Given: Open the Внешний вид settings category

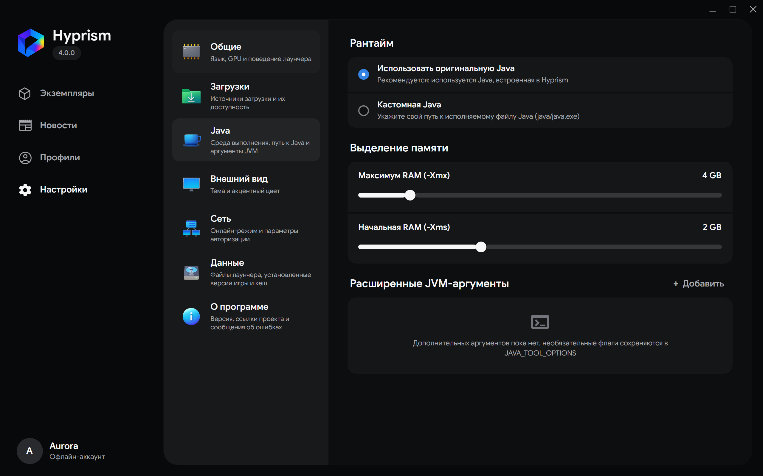Looking at the screenshot, I should tap(246, 184).
